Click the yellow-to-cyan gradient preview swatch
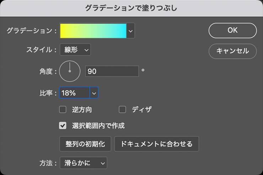This screenshot has height=175, width=263. click(x=93, y=31)
